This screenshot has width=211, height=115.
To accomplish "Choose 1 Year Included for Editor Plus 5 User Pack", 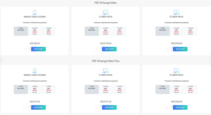I will point(163,89).
